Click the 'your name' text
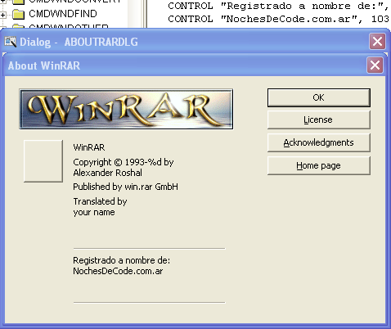This screenshot has height=329, width=391. [x=94, y=212]
